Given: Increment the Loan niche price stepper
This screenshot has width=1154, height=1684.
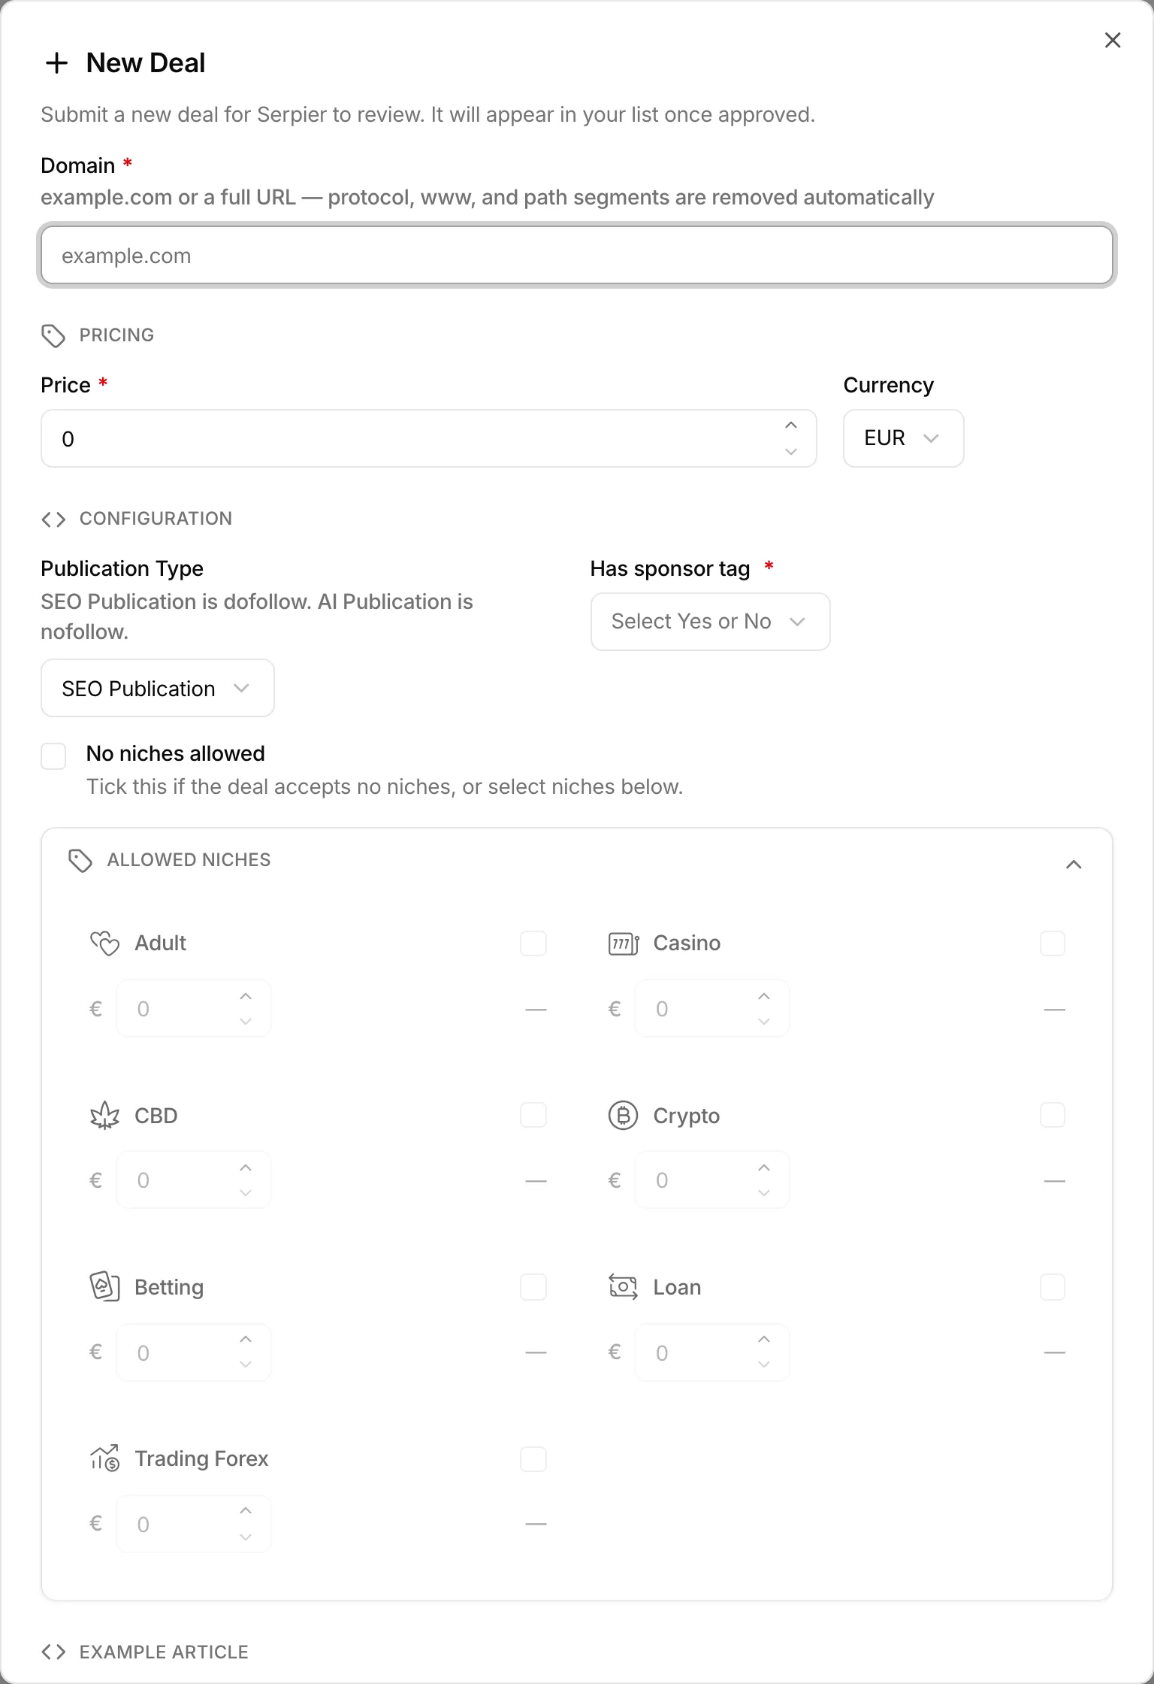Looking at the screenshot, I should (764, 1340).
